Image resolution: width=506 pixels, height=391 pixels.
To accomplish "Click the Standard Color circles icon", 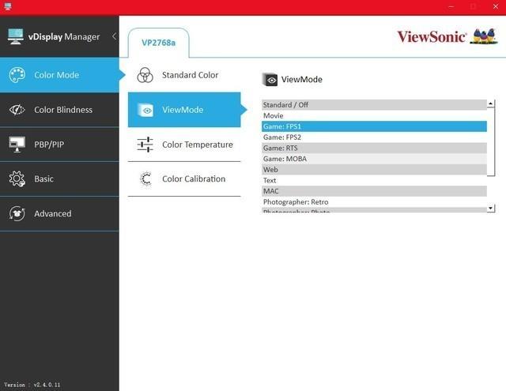I will click(x=145, y=75).
